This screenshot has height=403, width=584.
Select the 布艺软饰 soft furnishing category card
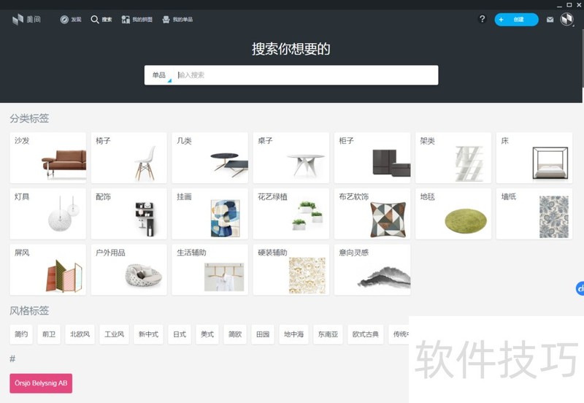tap(372, 214)
